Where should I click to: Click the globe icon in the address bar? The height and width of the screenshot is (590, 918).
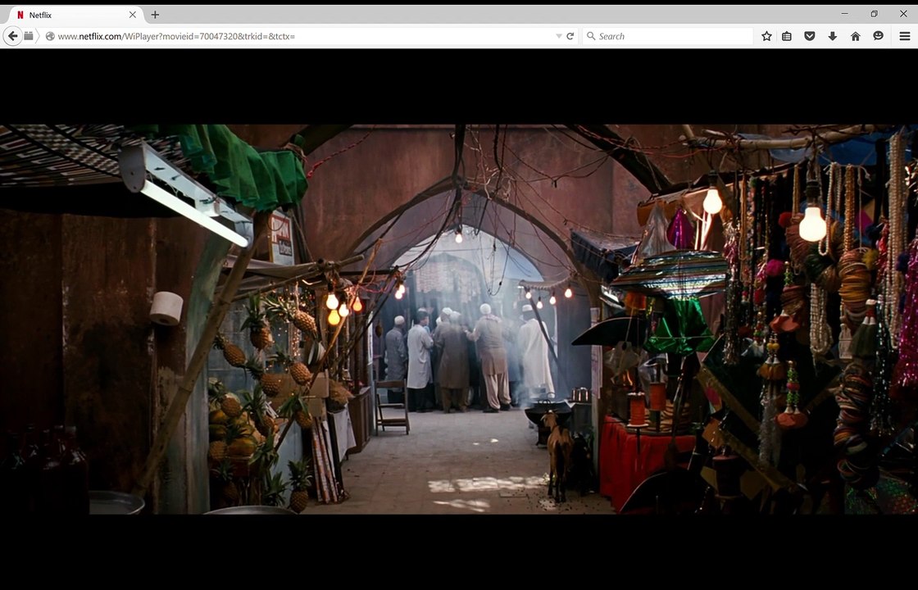click(50, 36)
